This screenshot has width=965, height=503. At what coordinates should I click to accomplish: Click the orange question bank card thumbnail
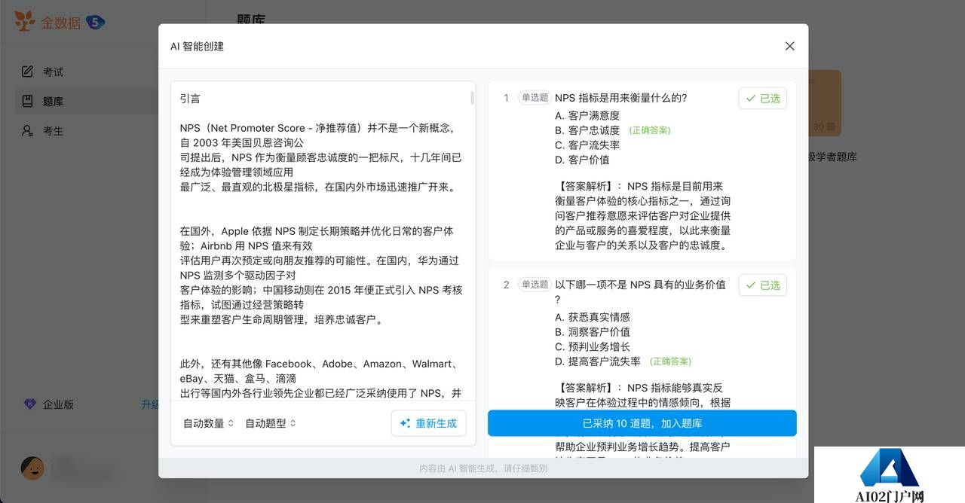825,103
